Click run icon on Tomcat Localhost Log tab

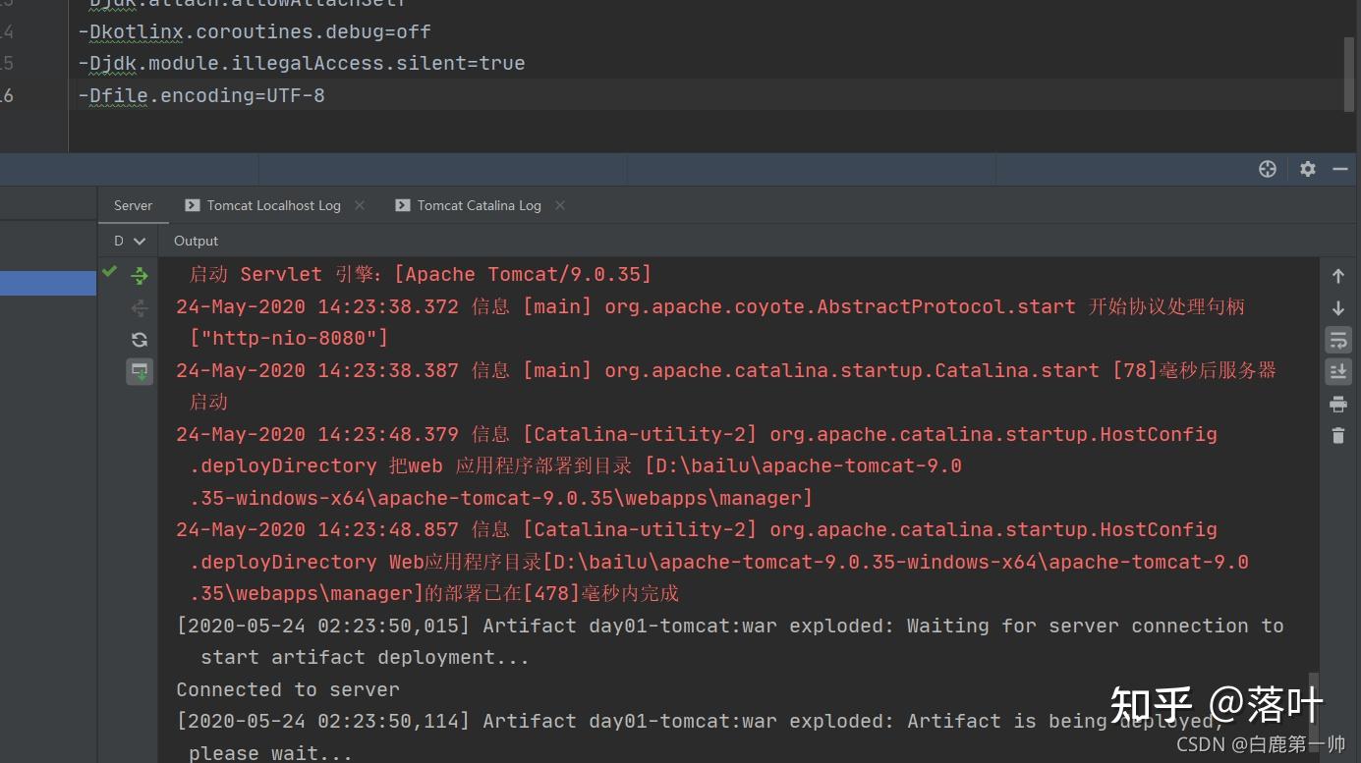click(x=191, y=205)
